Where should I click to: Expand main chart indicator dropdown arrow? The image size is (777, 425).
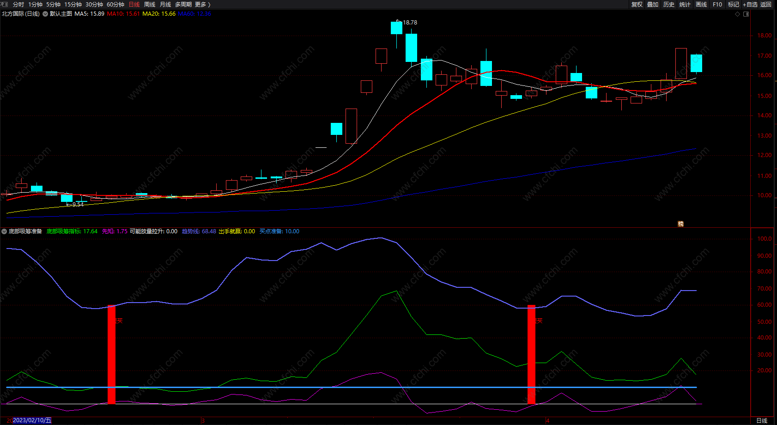pyautogui.click(x=45, y=14)
